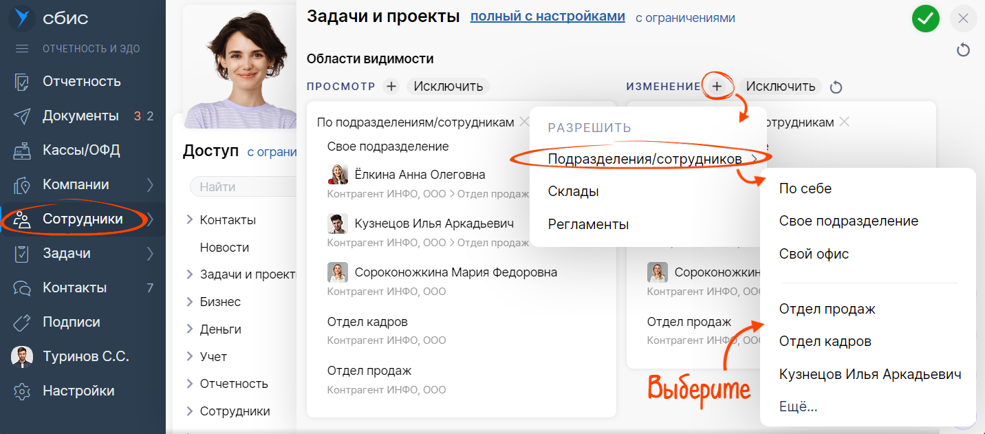Viewport: 985px width, 434px height.
Task: Expand the Бизнес tree item
Action: (189, 302)
